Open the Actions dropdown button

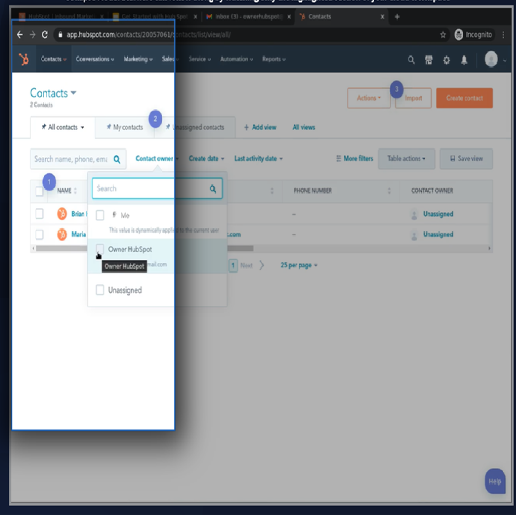369,98
